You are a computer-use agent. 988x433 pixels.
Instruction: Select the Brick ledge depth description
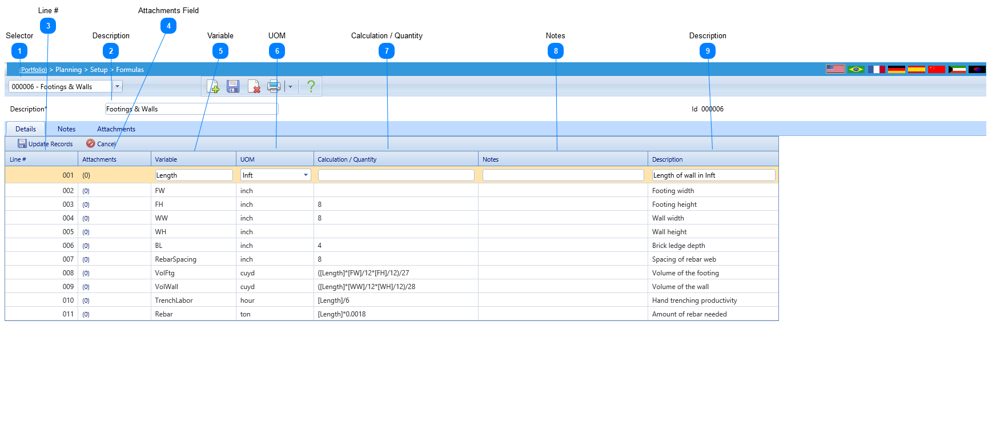(x=713, y=246)
